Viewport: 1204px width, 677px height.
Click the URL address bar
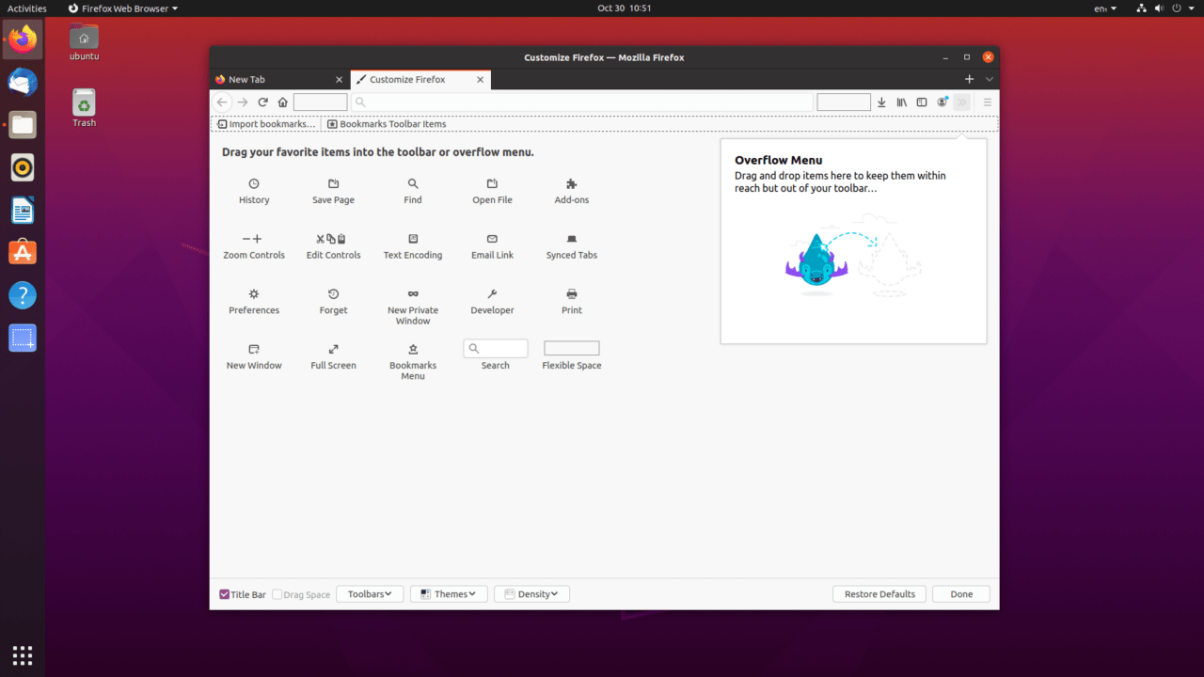[x=582, y=102]
